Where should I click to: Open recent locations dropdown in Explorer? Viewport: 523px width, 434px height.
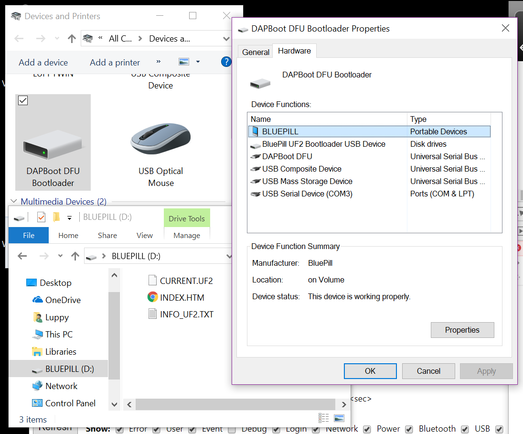60,256
